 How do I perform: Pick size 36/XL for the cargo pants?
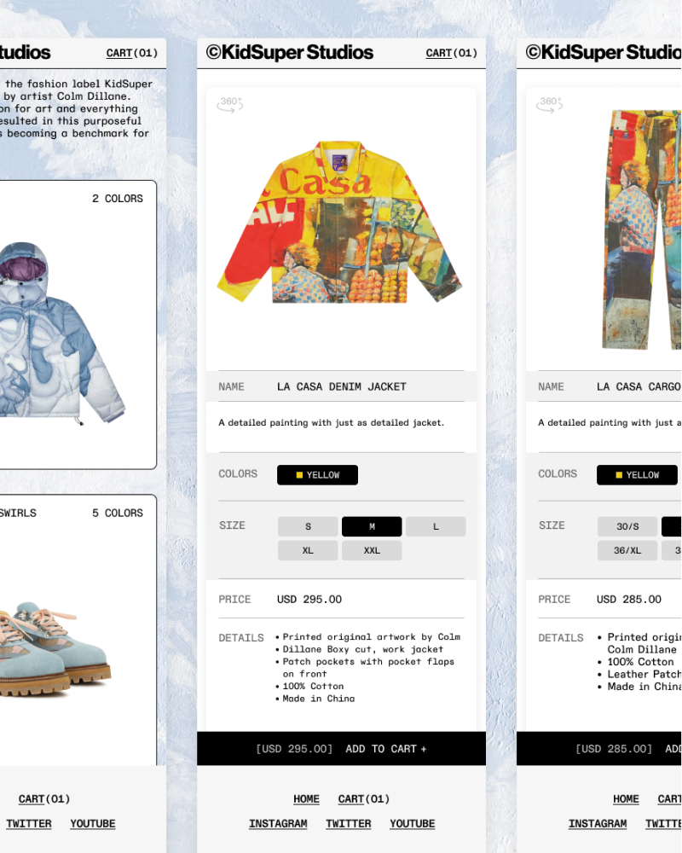coord(627,550)
